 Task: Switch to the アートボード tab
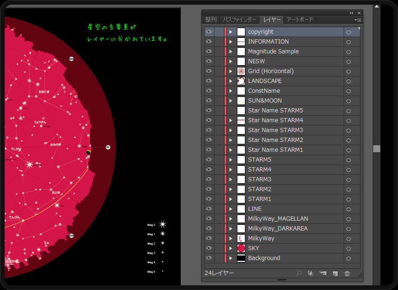click(300, 20)
